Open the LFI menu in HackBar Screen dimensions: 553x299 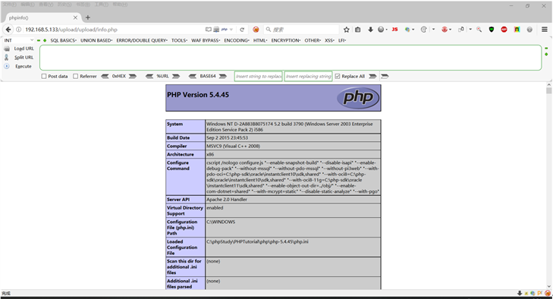click(342, 40)
